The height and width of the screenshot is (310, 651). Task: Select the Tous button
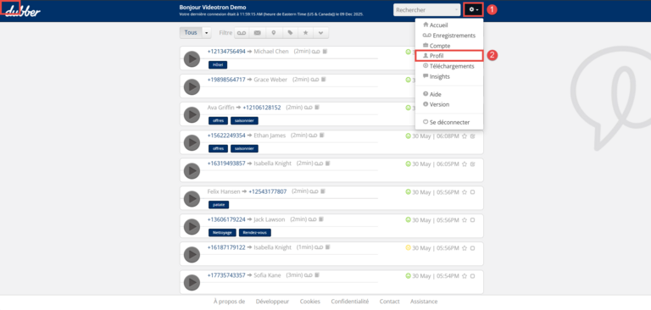pos(191,33)
